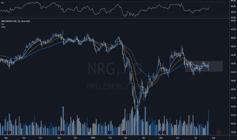237x140 pixels.
Task: Click the 60.00 RSI scale label
Action: click(x=233, y=6)
